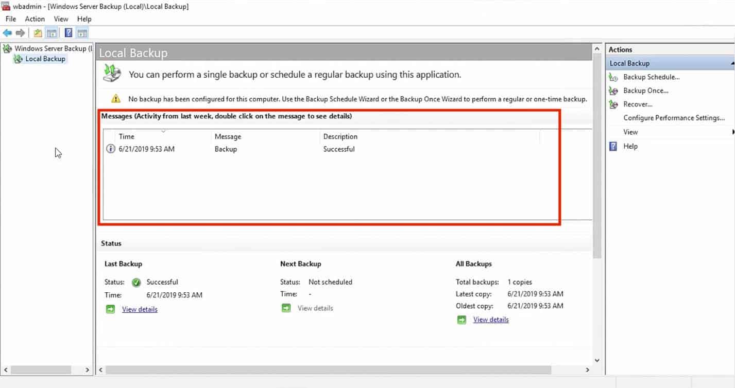Open Help using the question mark toolbar icon

[68, 32]
